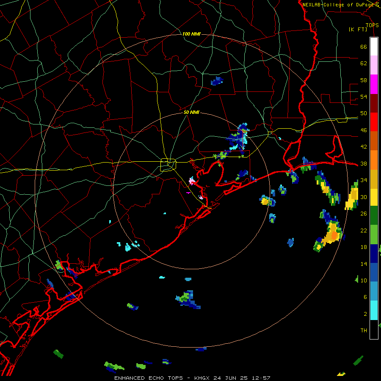
Task: Click the legend value '42'
Action: tap(364, 147)
